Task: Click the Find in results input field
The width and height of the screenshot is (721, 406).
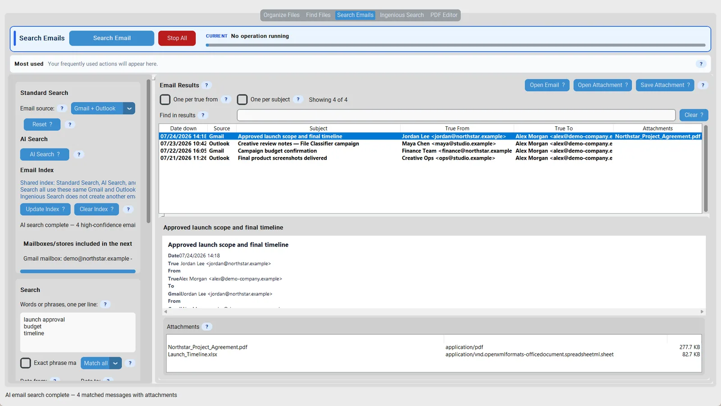Action: coord(456,115)
